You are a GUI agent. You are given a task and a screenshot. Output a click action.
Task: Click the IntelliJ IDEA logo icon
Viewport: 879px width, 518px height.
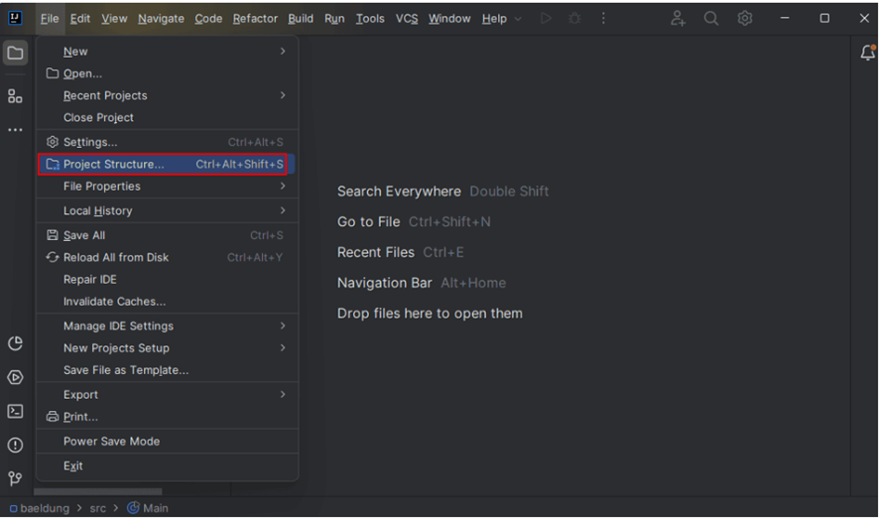coord(15,18)
